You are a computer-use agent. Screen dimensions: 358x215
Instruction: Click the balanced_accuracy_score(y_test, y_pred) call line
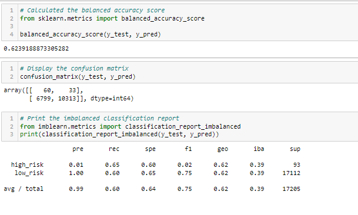[91, 35]
